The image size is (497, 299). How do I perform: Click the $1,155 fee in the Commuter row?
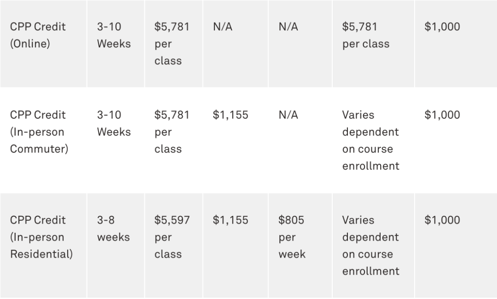pos(230,115)
